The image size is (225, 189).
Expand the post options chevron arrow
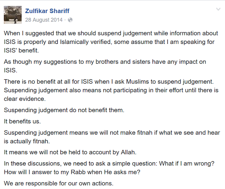(x=218, y=9)
